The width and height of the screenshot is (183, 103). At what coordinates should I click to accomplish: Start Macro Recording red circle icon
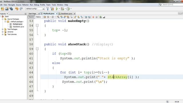click(x=93, y=17)
